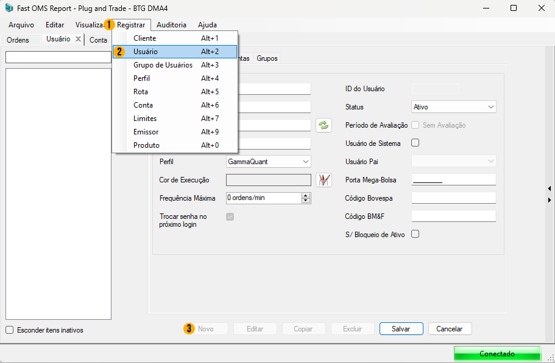Toggle the S/ Bloqueio de Ativo checkbox
555x363 pixels.
click(x=415, y=233)
